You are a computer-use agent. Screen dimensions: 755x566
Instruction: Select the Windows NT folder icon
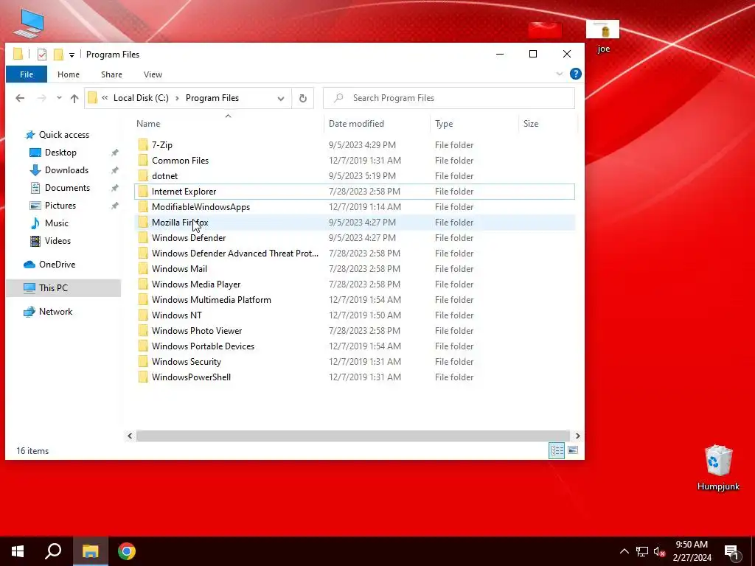pyautogui.click(x=143, y=315)
